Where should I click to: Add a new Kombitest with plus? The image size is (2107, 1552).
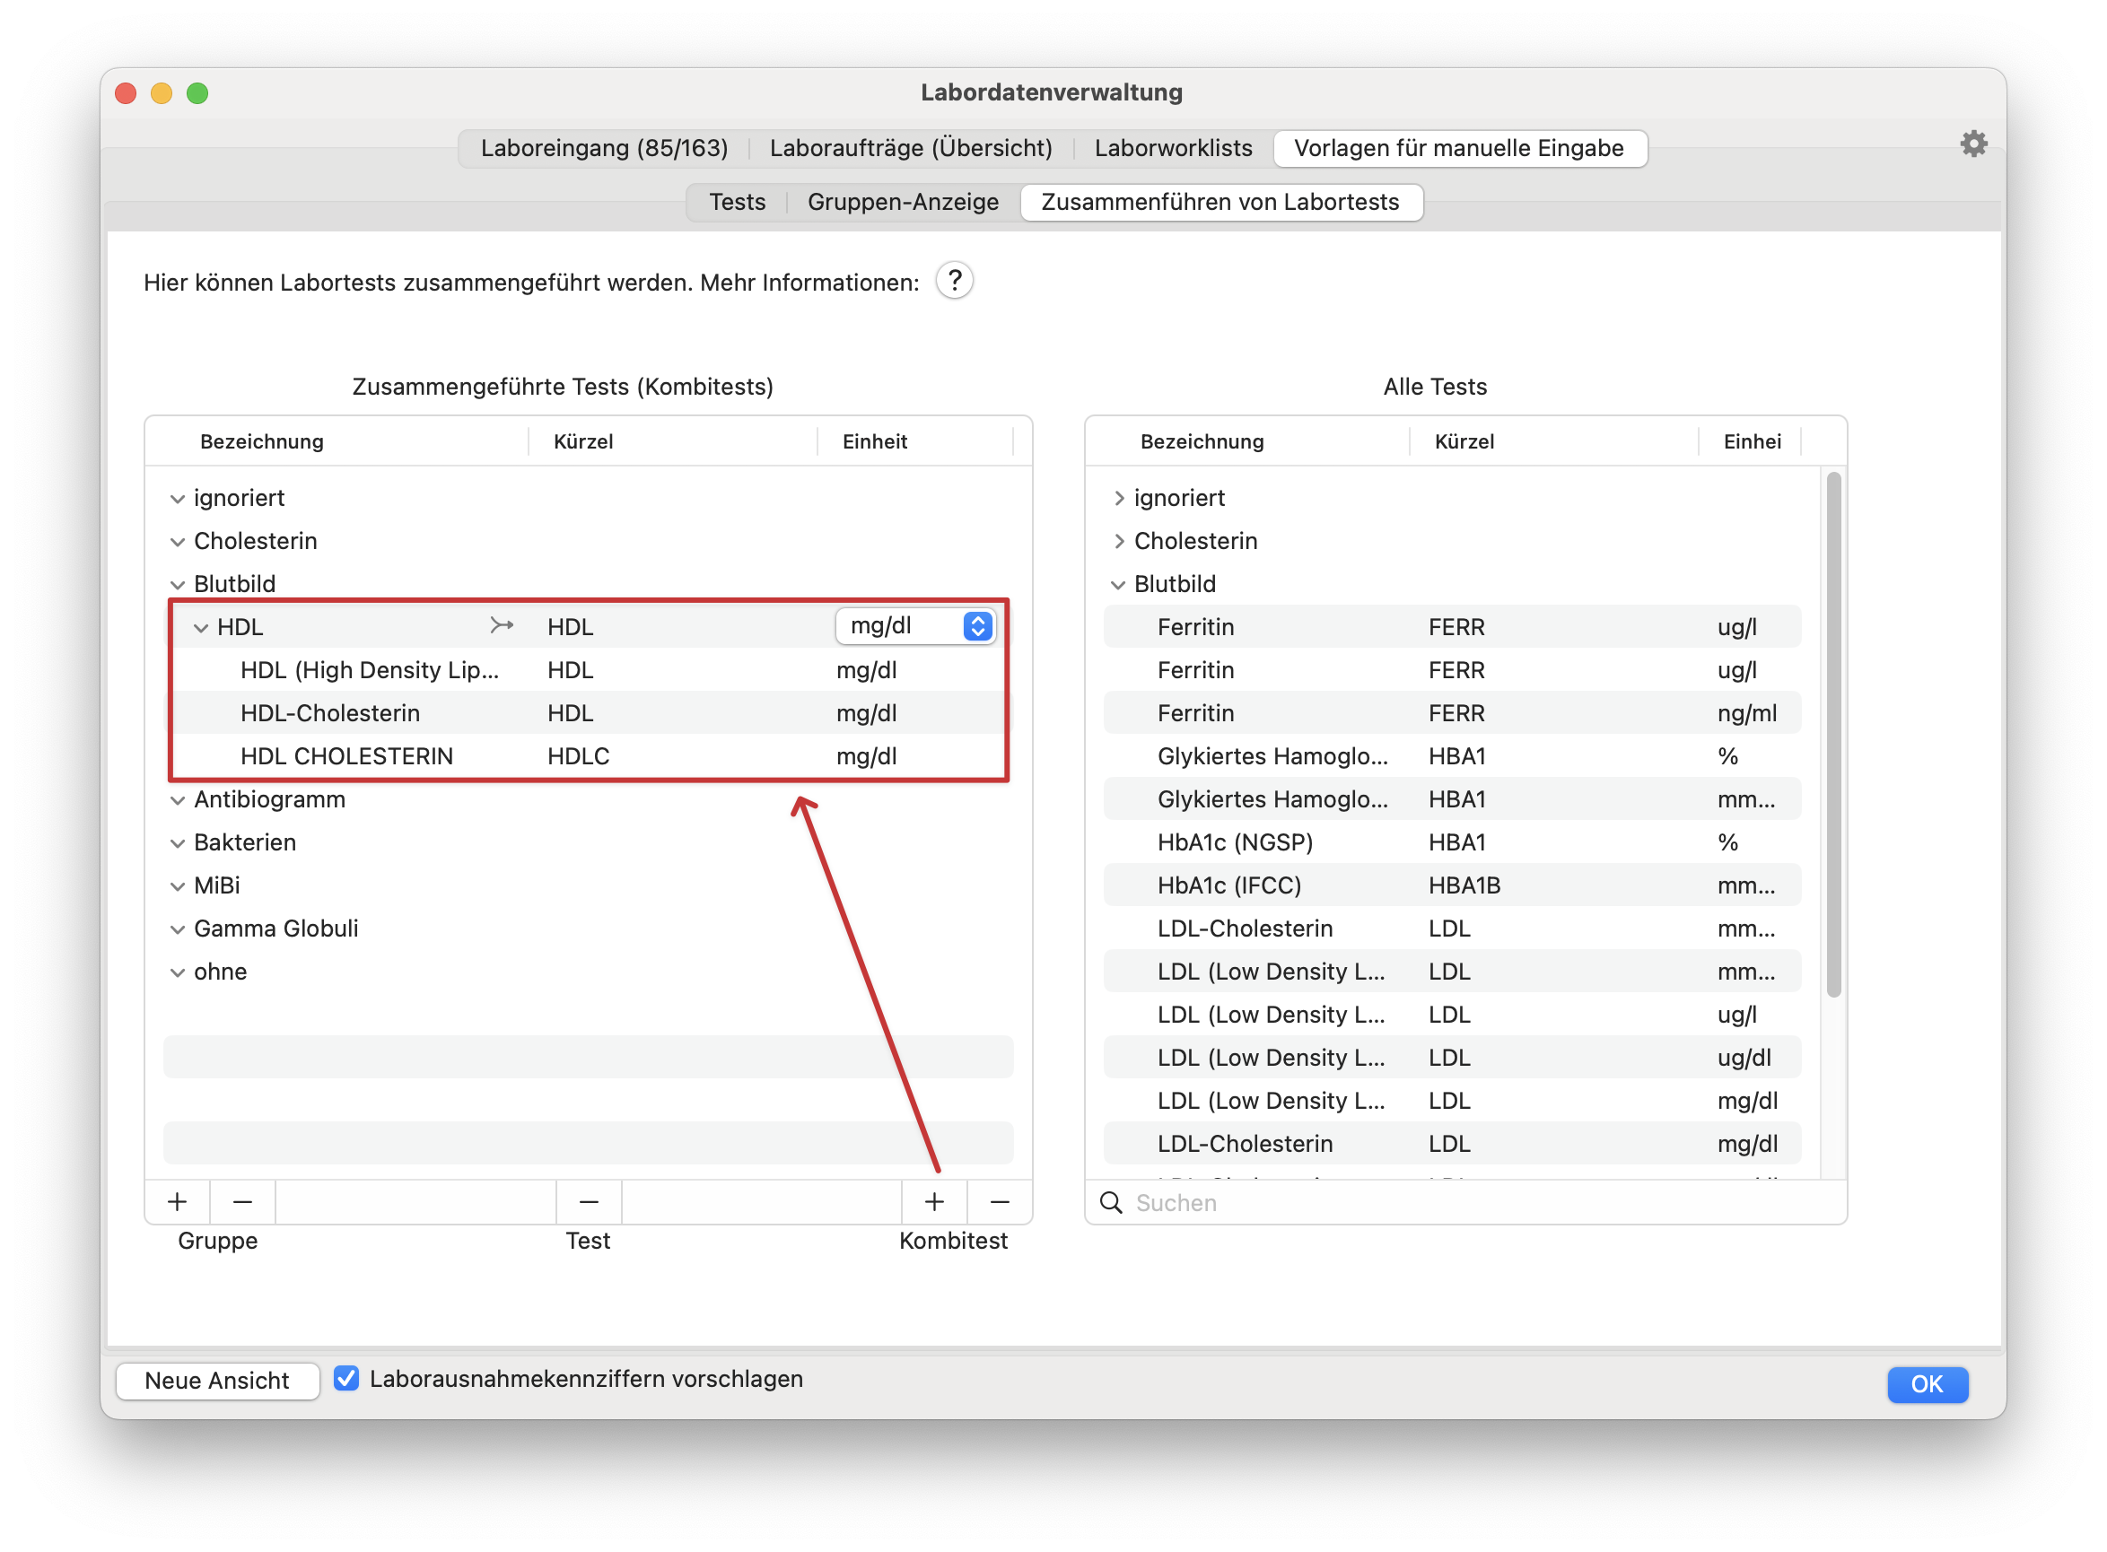[934, 1201]
